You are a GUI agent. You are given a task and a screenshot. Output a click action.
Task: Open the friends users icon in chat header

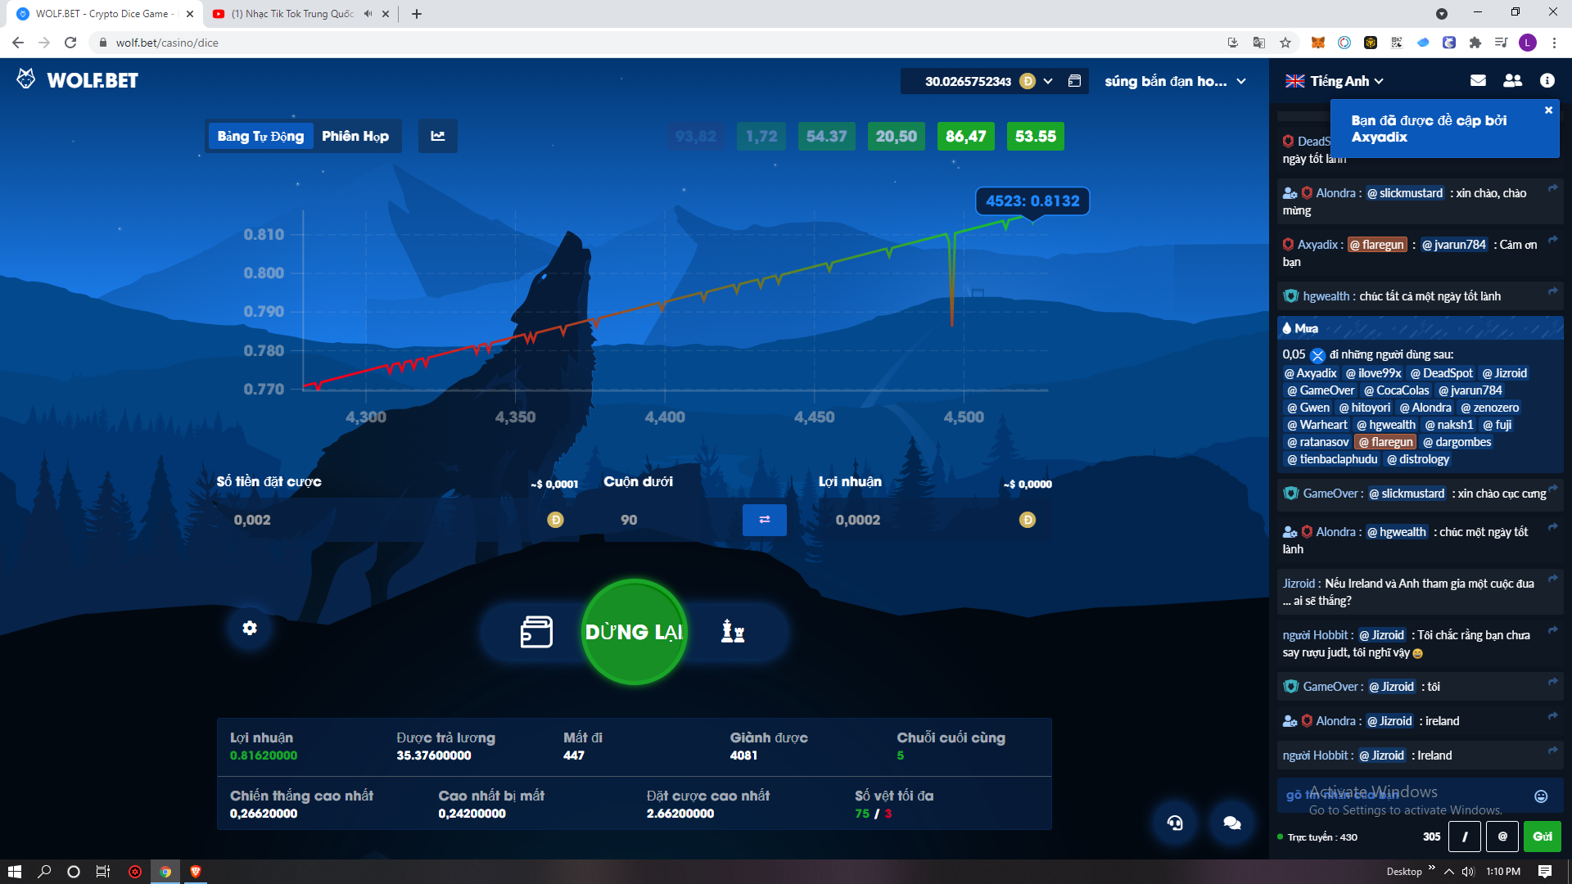[x=1512, y=80]
